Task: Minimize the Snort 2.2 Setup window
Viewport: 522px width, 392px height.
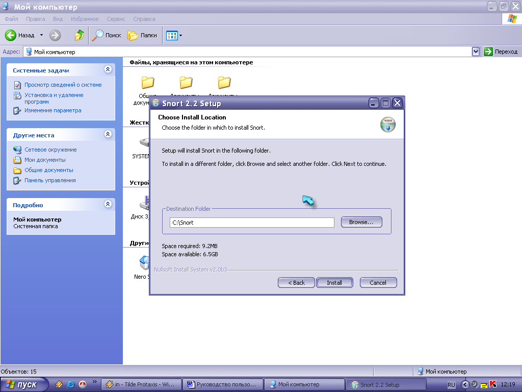Action: point(374,103)
